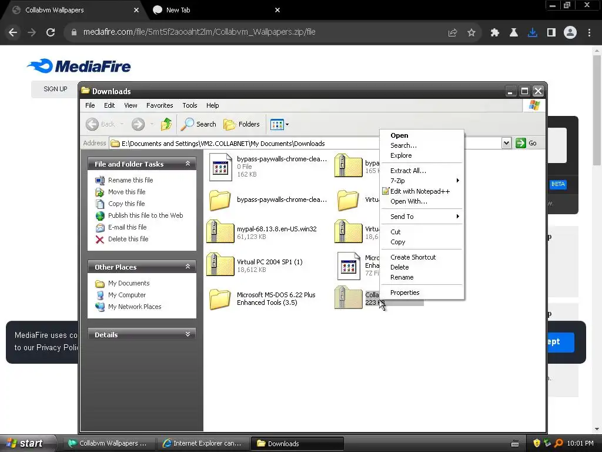Click the Explorer Forward arrow button
Viewport: 602px width, 452px height.
tap(138, 124)
